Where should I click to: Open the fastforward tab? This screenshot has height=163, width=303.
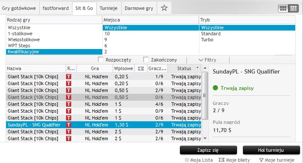(x=56, y=8)
